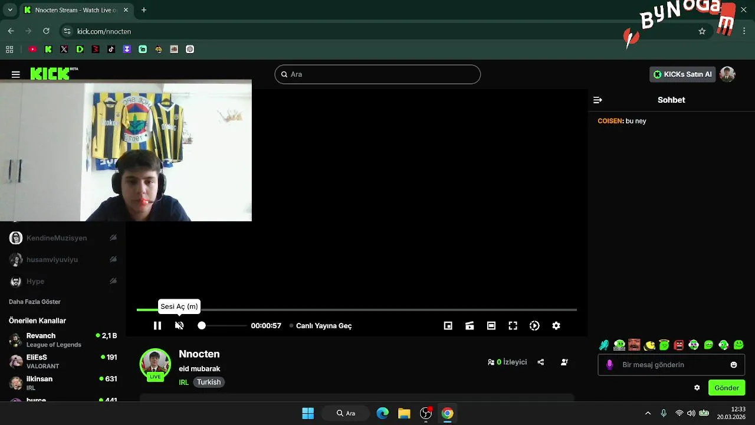Screen dimensions: 755x425
Task: Unmute the stream via the speaker icon
Action: point(179,326)
